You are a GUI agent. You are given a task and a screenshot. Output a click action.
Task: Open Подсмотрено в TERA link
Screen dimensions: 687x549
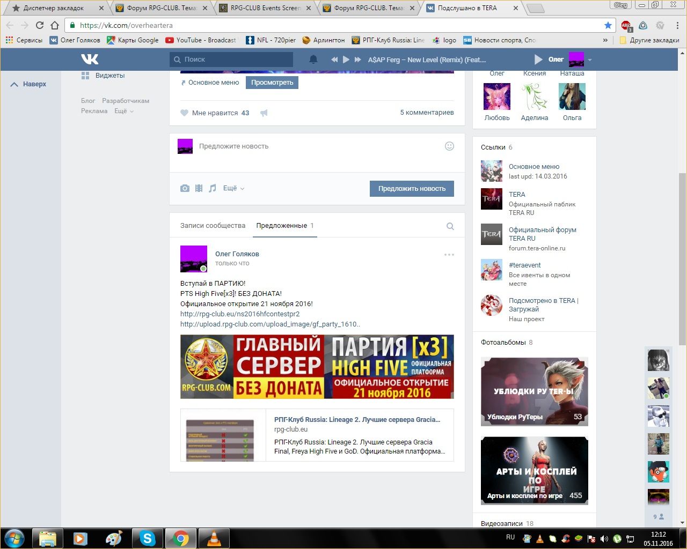[x=543, y=305]
